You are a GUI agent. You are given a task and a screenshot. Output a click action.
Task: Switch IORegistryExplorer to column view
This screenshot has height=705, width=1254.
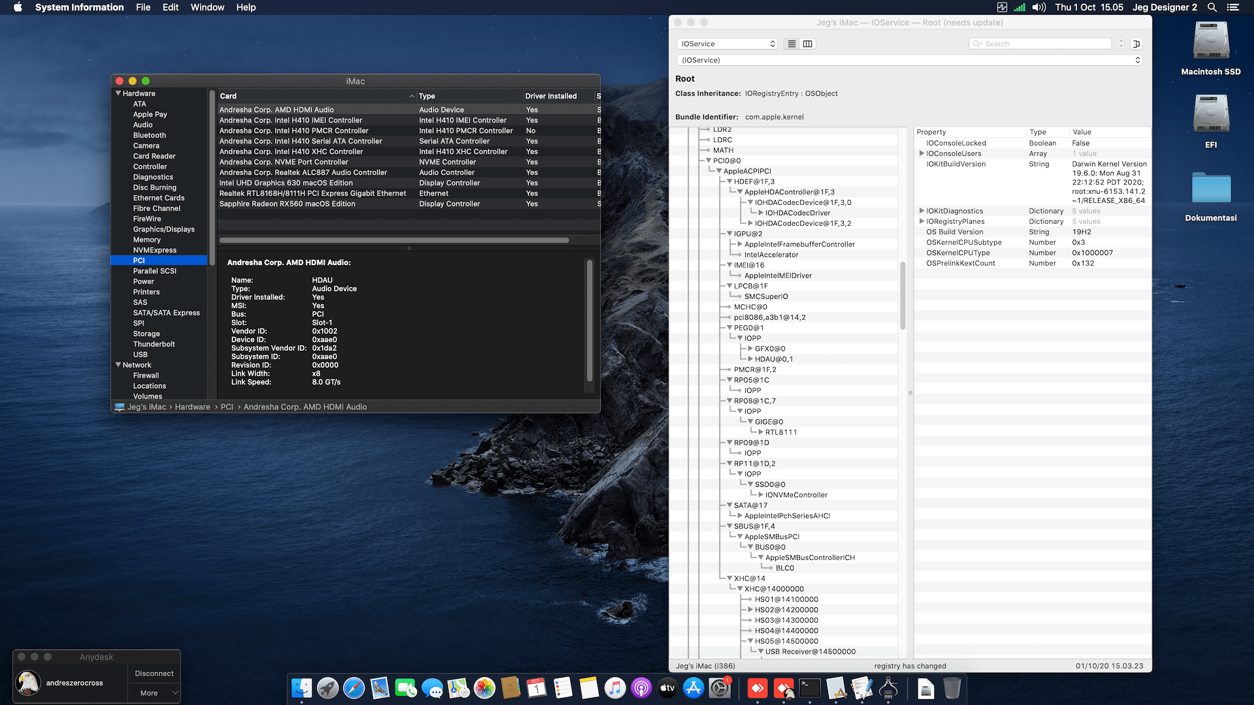pos(807,44)
